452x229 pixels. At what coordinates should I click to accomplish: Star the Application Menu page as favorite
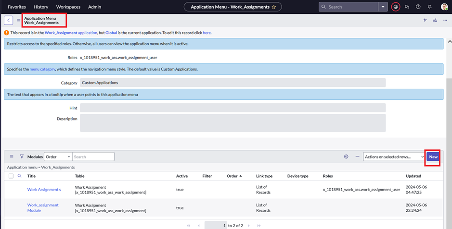pyautogui.click(x=274, y=7)
